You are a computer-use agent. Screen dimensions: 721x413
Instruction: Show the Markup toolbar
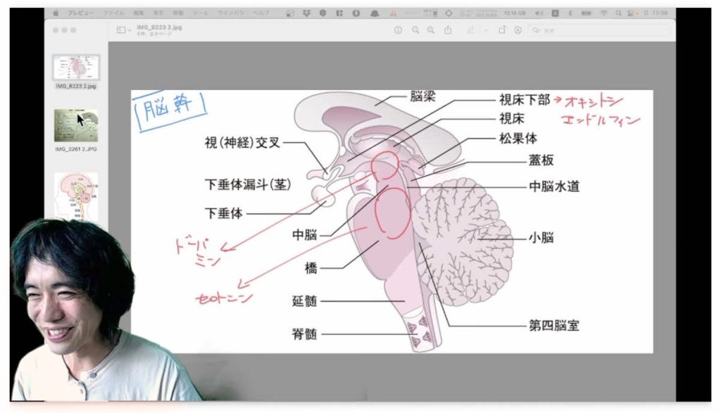[518, 30]
